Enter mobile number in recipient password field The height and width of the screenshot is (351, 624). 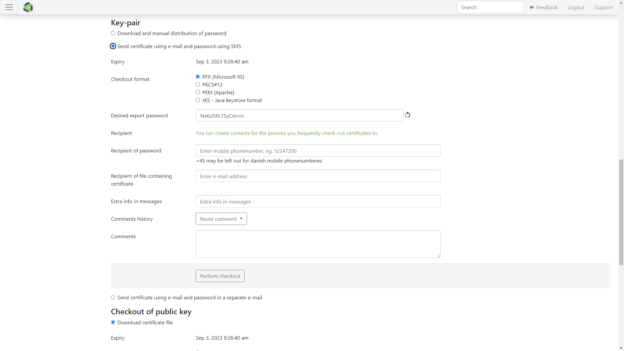pyautogui.click(x=318, y=150)
